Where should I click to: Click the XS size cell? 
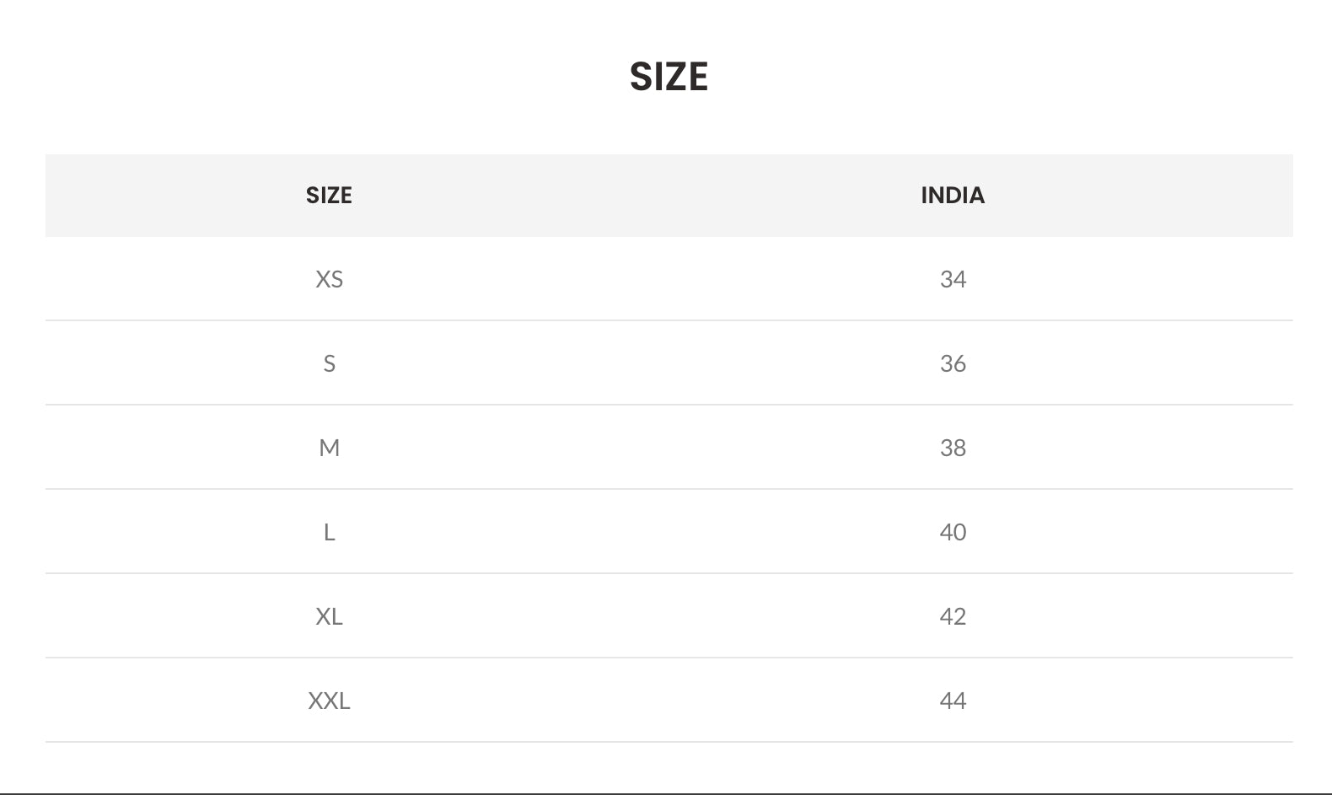tap(329, 279)
